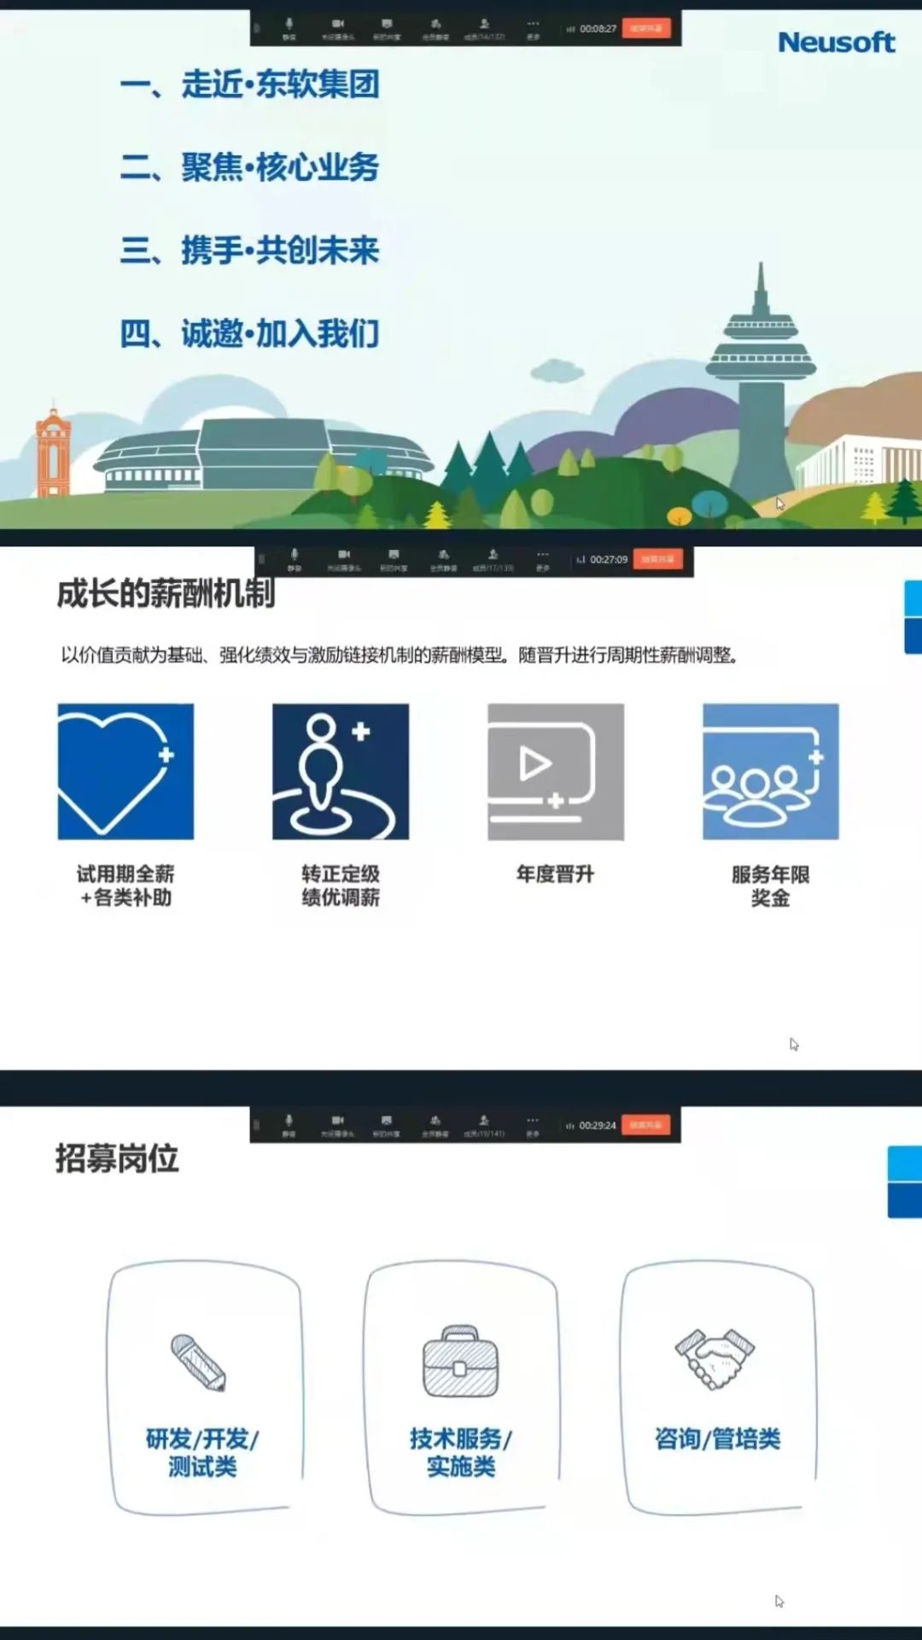Open the screen share icon in the 00:27:09 toolbar
Screen dimensions: 922x1640
394,558
